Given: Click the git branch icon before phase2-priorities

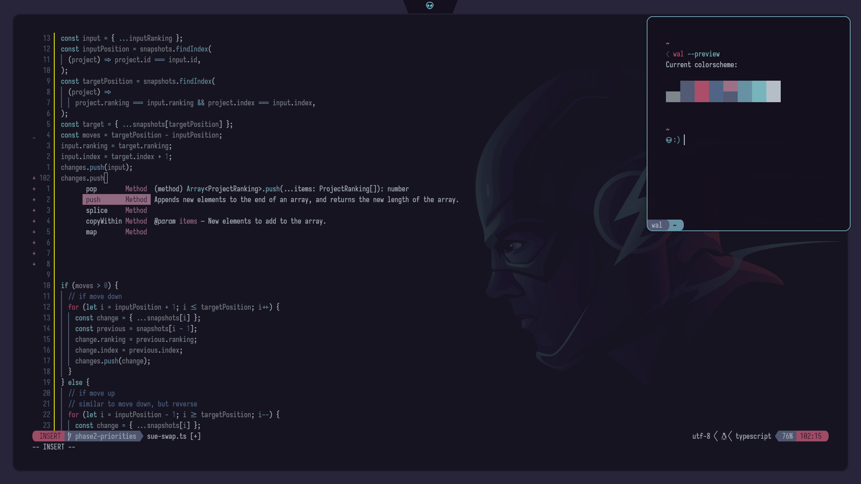Looking at the screenshot, I should pos(70,436).
